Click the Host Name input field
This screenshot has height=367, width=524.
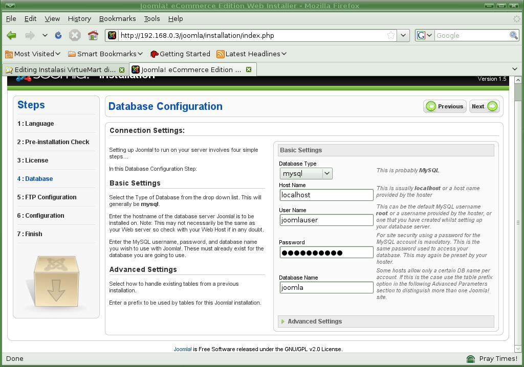tap(326, 195)
